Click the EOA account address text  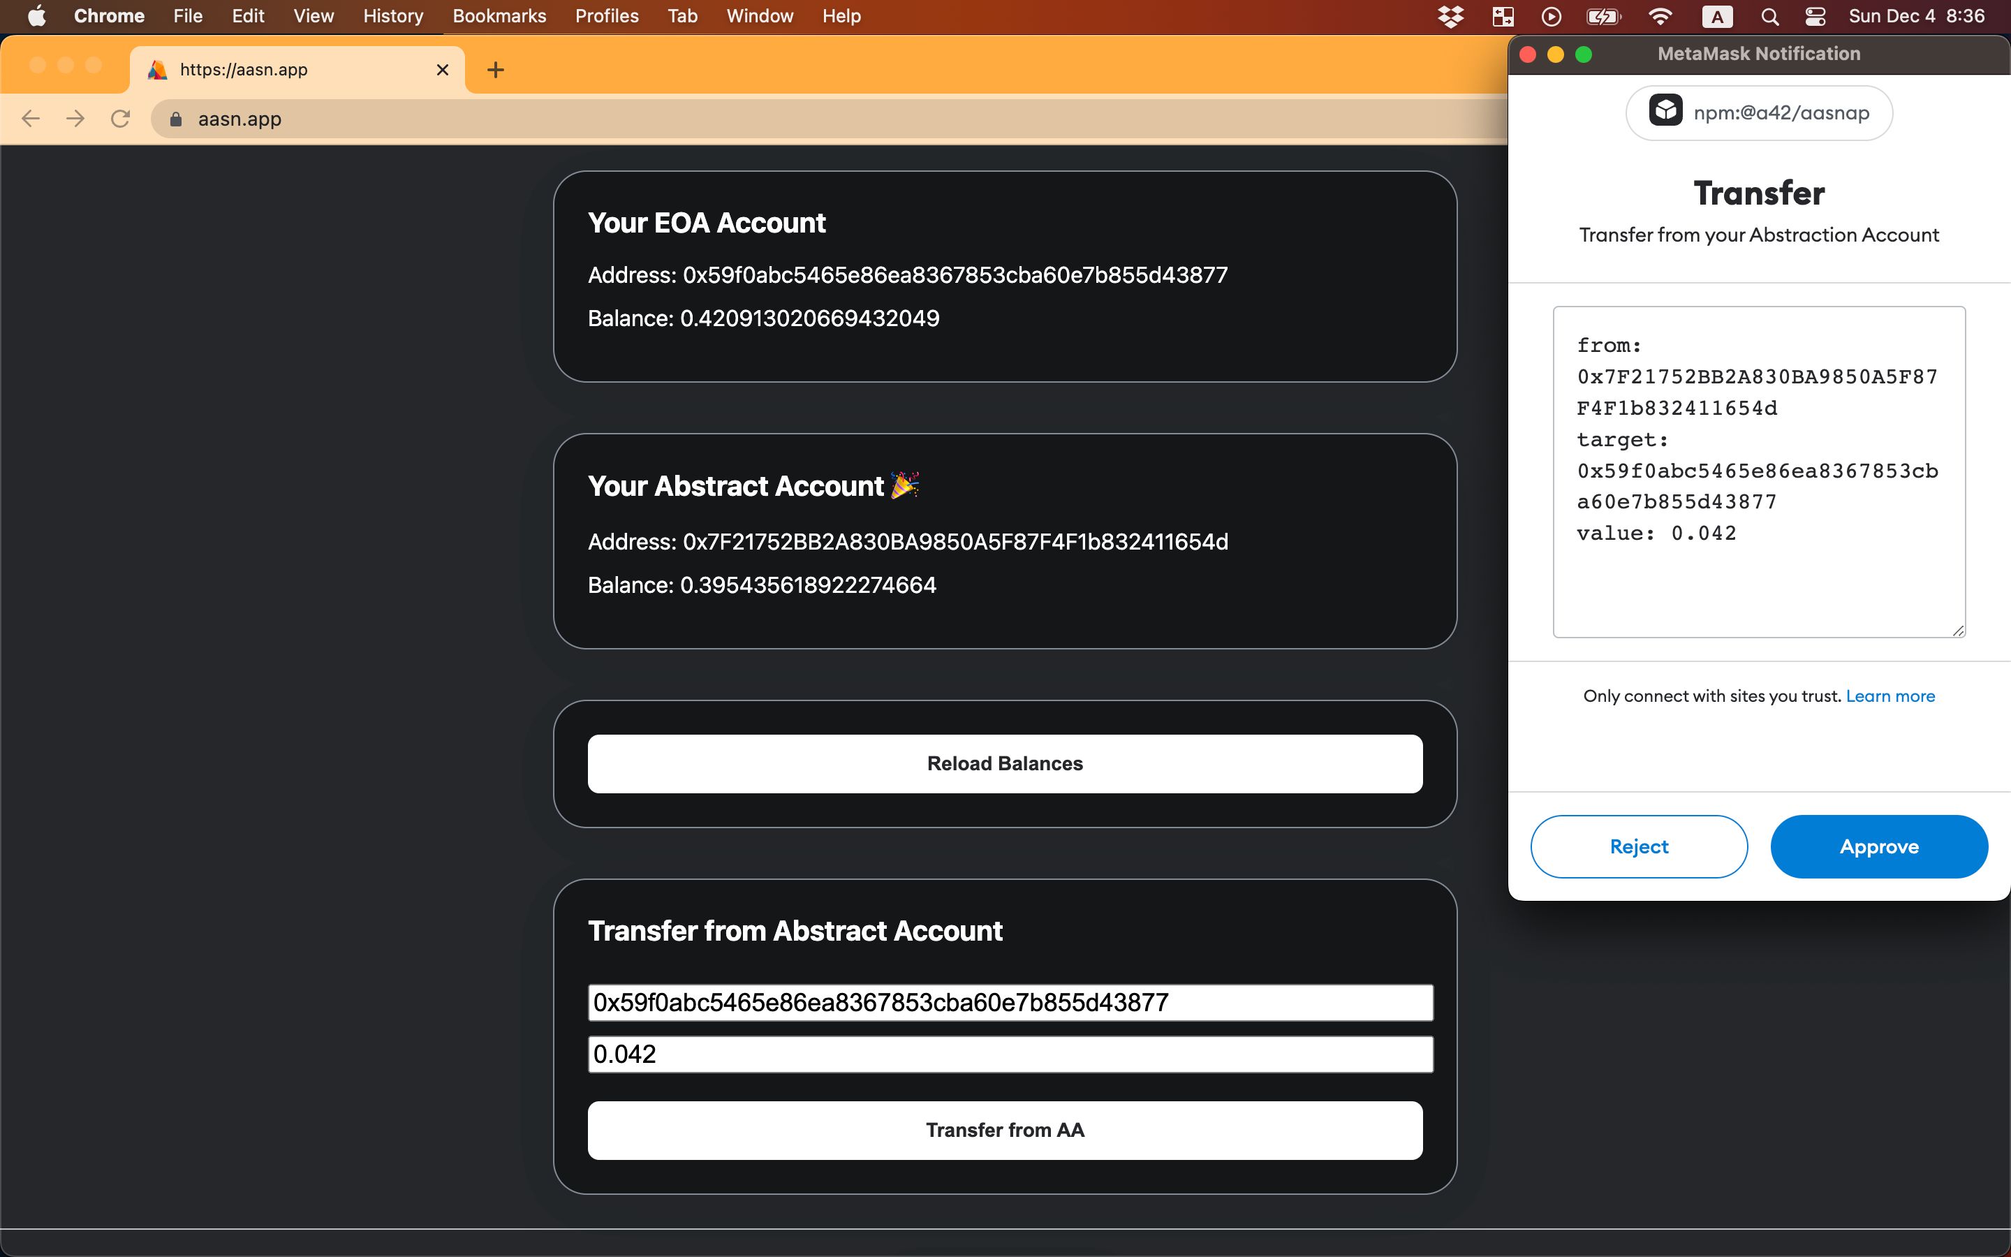908,275
